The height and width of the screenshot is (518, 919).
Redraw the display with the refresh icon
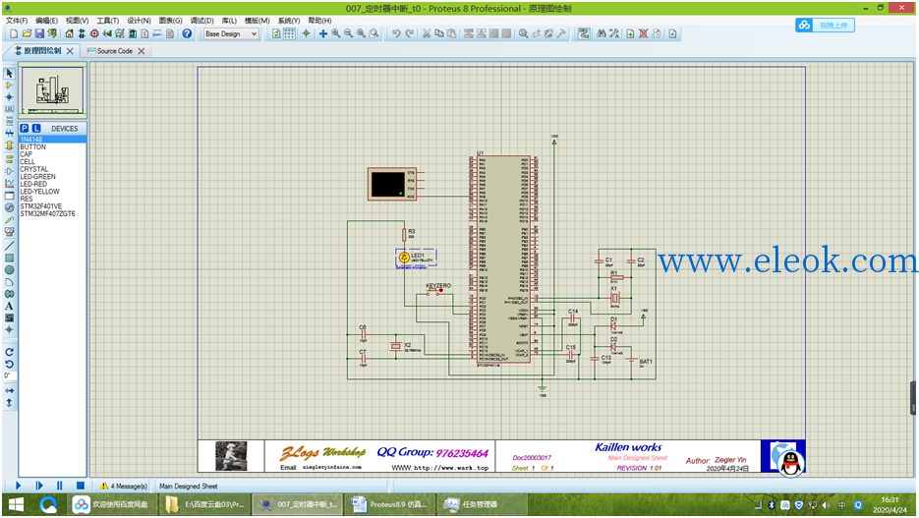pos(276,34)
